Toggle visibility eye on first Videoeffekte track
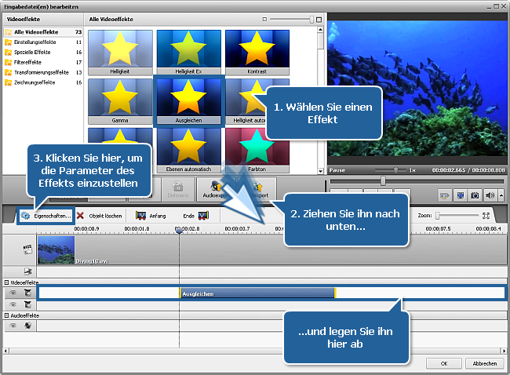The height and width of the screenshot is (375, 510). tap(13, 293)
